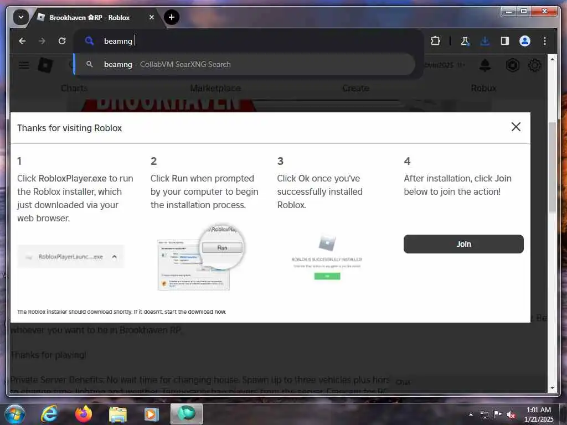The width and height of the screenshot is (567, 425).
Task: Open the browser profile avatar
Action: pos(525,41)
